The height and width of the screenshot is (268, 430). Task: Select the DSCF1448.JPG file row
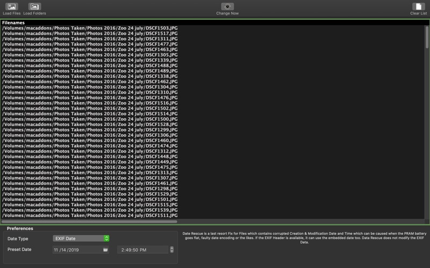tap(213, 157)
